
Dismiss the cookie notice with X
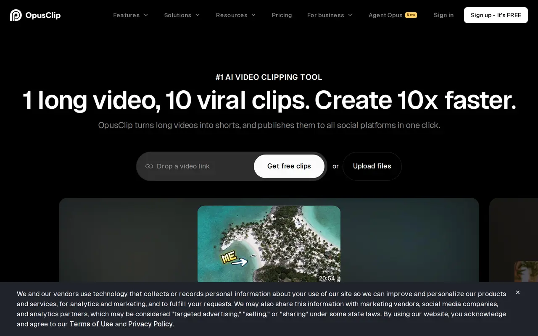point(518,292)
